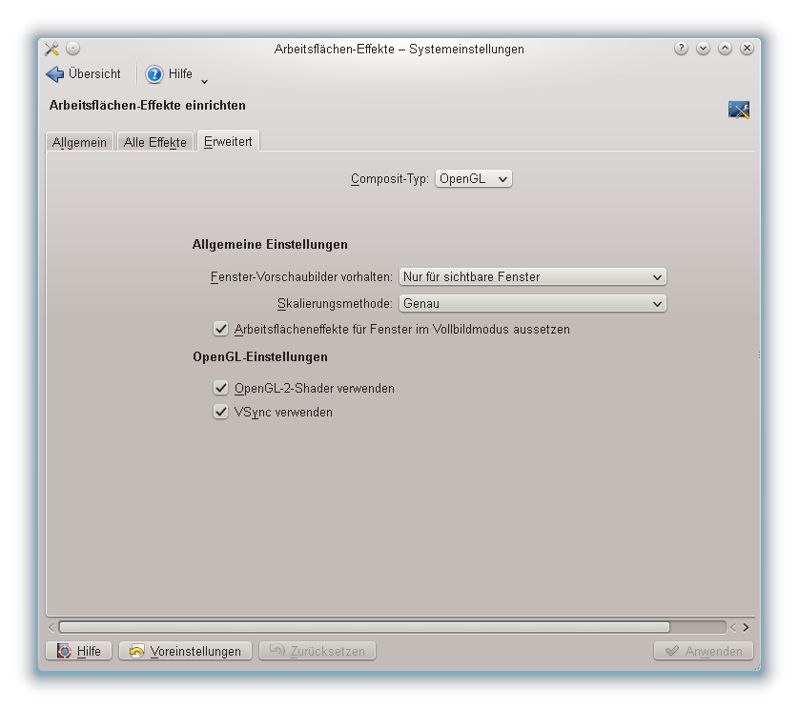This screenshot has width=799, height=709.
Task: Click the OpenGL-Einstellungen heading
Action: click(x=260, y=357)
